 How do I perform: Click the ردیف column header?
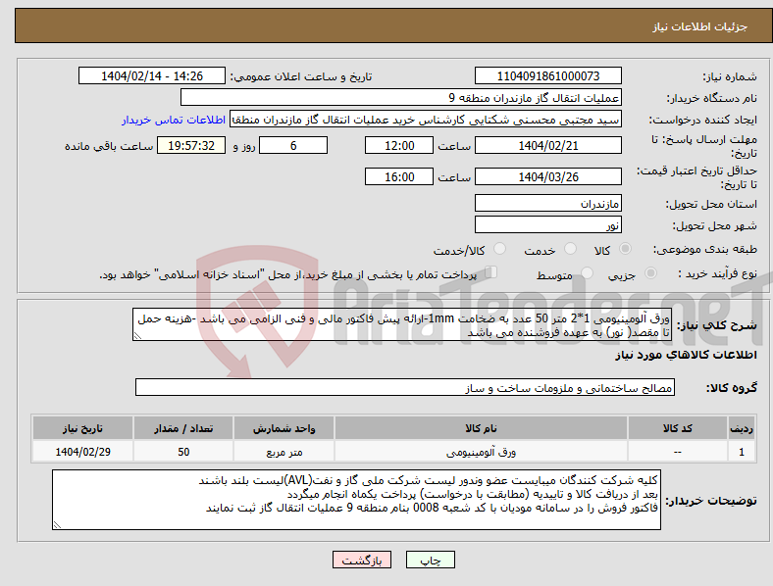742,428
